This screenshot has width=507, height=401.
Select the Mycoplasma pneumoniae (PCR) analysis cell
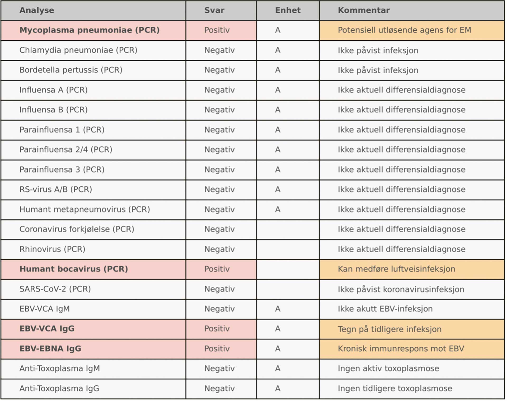[x=90, y=30]
